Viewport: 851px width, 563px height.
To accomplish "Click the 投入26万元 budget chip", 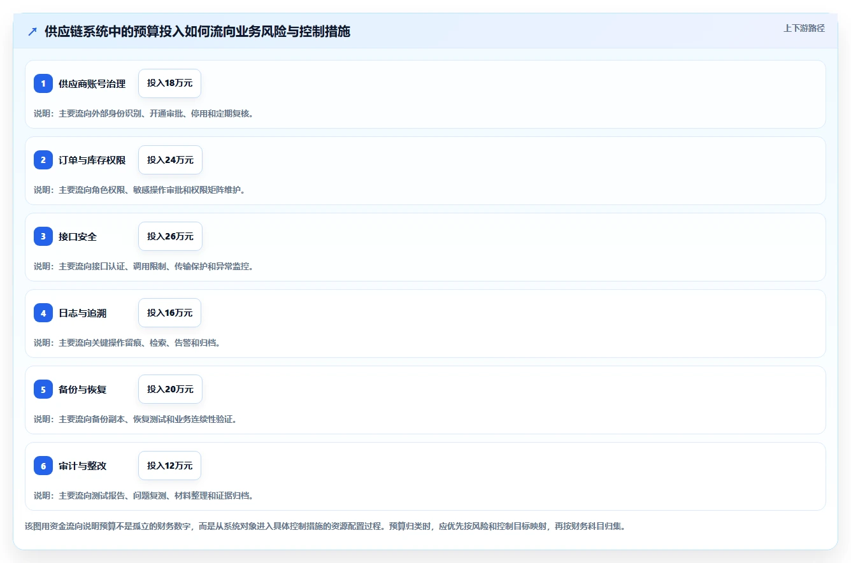I will (x=170, y=236).
